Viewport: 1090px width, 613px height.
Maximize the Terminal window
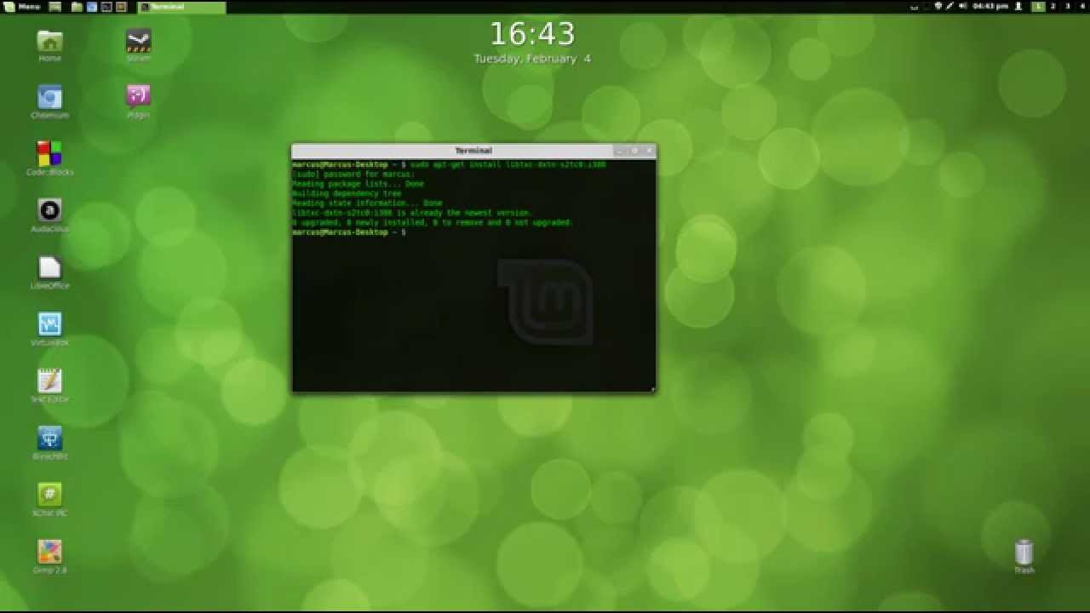pyautogui.click(x=634, y=151)
